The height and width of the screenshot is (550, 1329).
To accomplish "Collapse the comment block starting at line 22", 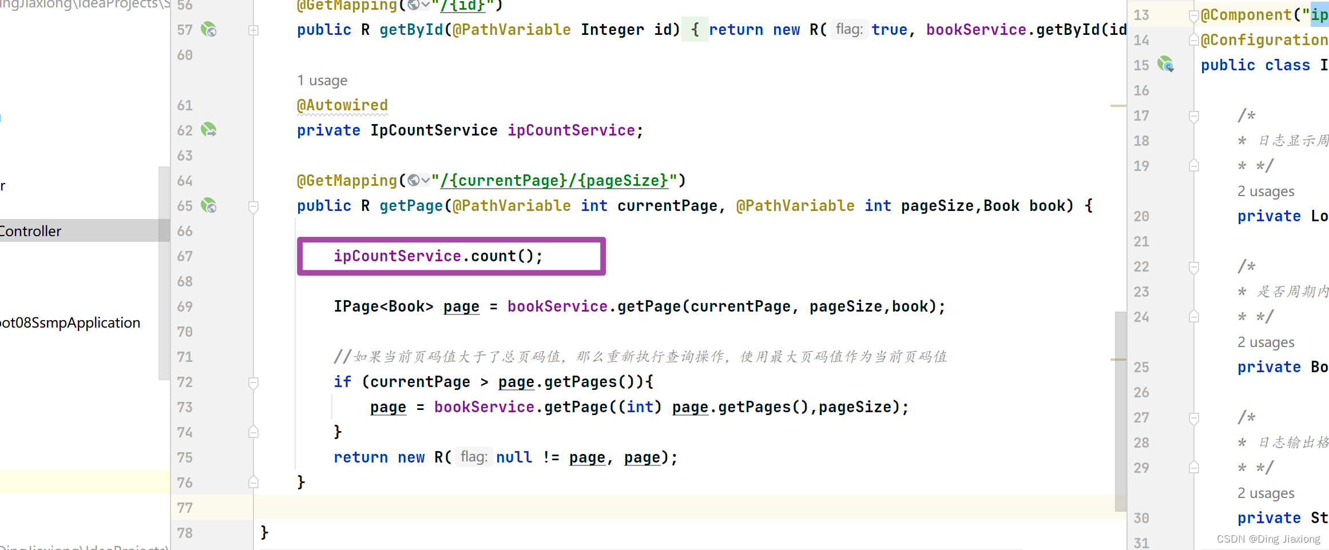I will pyautogui.click(x=1194, y=268).
